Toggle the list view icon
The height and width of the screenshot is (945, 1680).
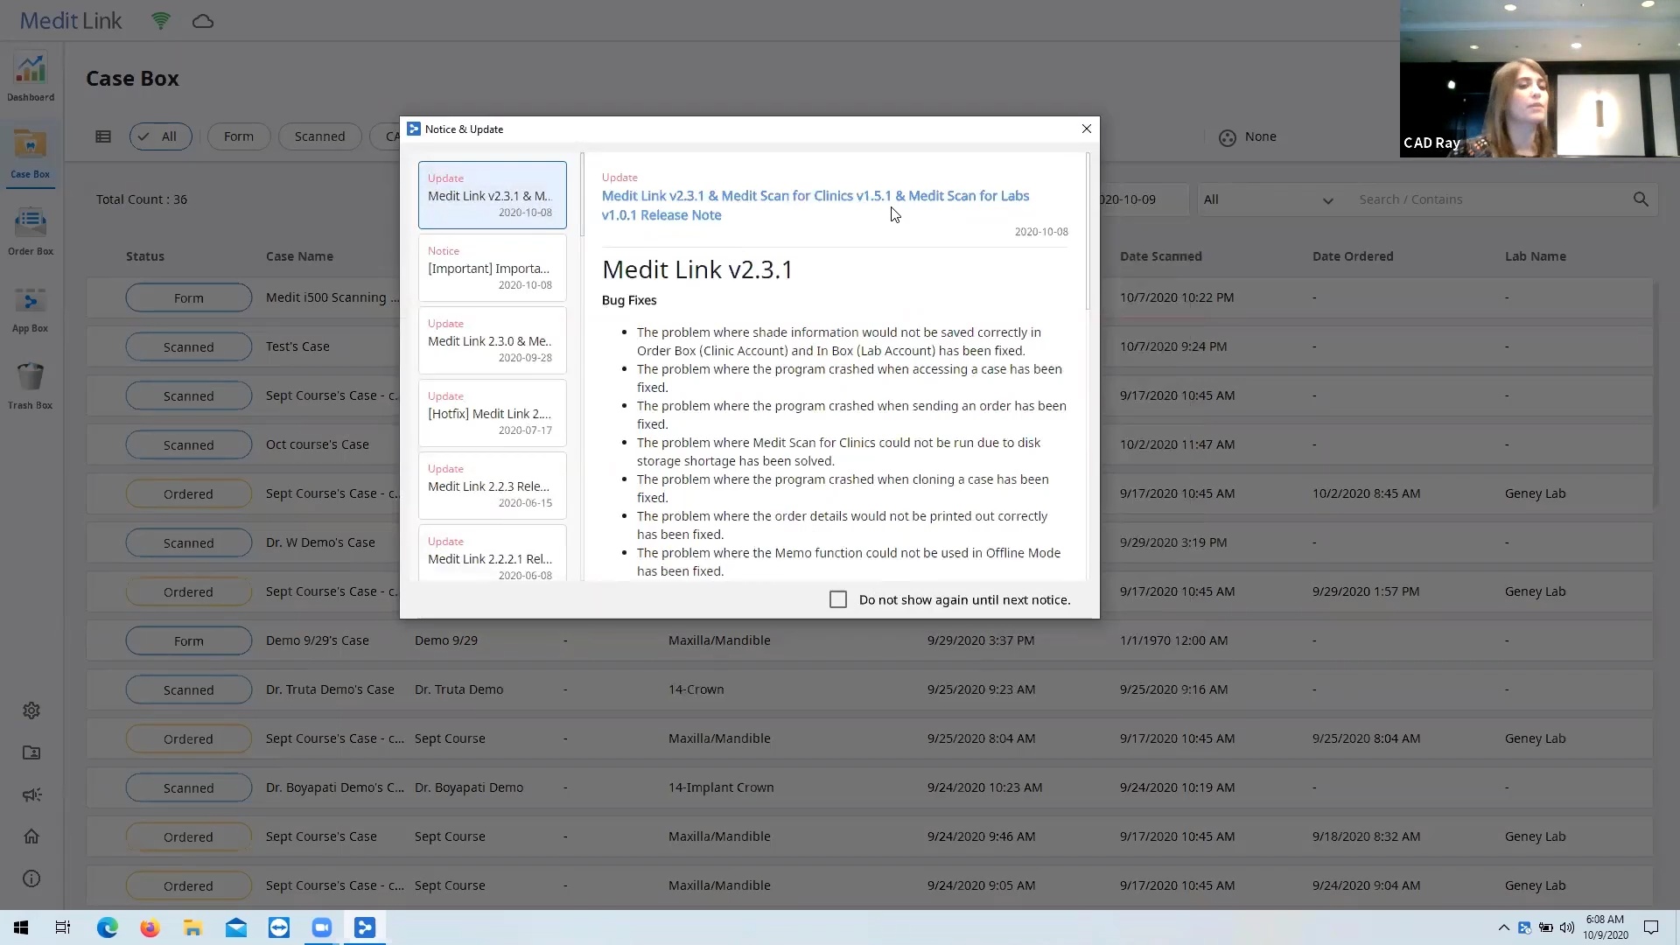103,136
